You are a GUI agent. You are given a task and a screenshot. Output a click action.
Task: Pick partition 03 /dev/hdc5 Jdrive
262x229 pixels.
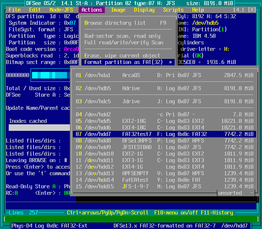(164, 101)
